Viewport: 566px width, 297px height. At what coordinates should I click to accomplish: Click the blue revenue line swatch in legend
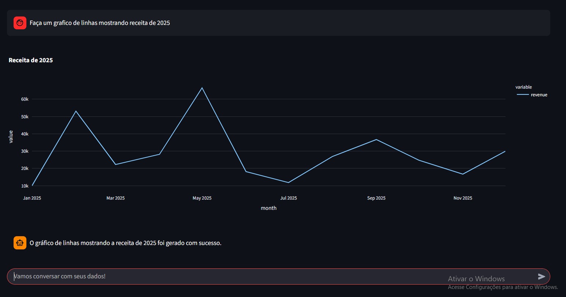coord(523,95)
